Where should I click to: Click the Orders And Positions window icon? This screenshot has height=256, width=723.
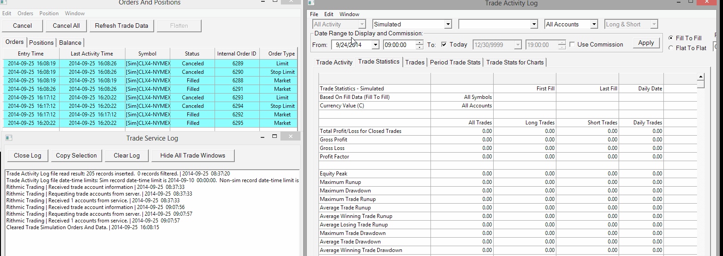pyautogui.click(x=3, y=2)
